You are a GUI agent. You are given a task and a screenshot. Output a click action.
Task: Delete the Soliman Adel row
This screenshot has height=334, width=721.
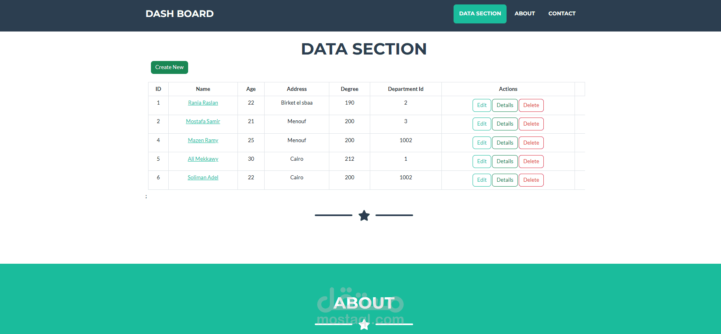(x=531, y=180)
